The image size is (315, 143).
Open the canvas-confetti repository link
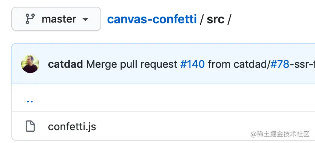152,19
